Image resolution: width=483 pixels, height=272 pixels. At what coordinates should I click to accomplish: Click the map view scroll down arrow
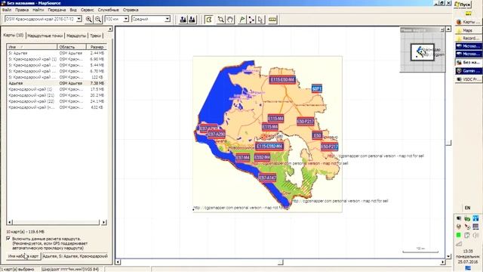point(448,256)
